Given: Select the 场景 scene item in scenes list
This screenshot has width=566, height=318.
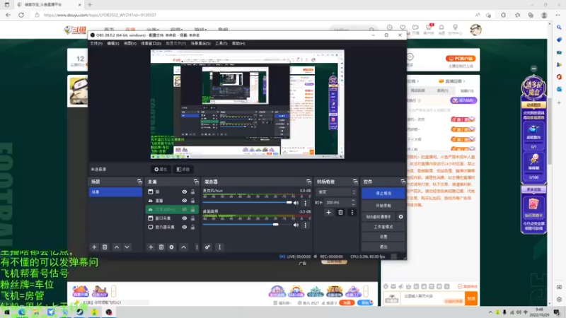Looking at the screenshot, I should pyautogui.click(x=115, y=192).
